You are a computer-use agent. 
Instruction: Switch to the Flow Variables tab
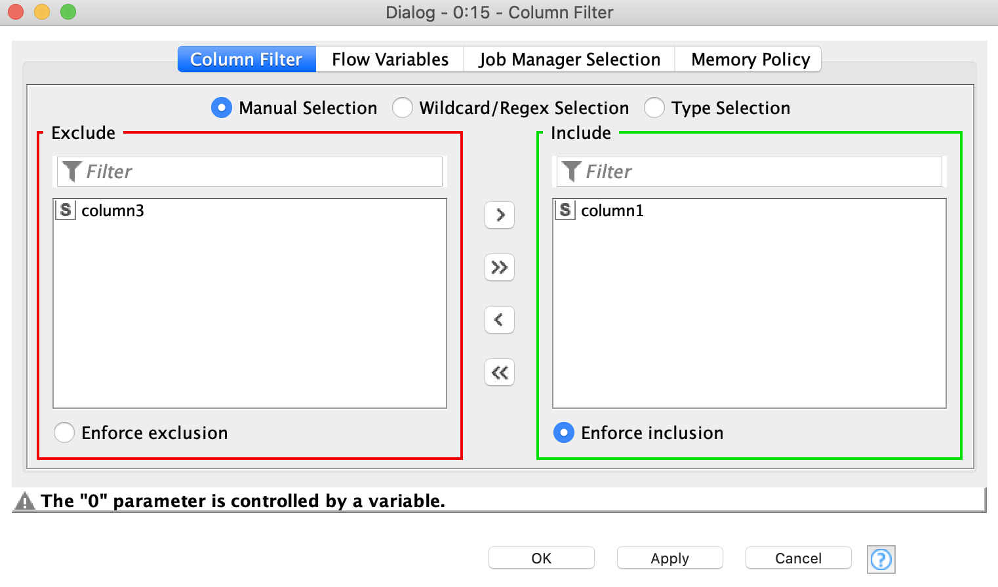pyautogui.click(x=389, y=59)
